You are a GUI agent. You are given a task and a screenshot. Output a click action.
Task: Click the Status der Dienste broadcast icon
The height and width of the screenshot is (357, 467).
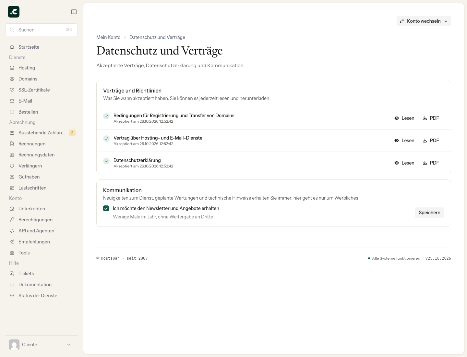12,296
